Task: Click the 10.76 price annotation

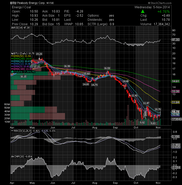Action: [x=158, y=109]
